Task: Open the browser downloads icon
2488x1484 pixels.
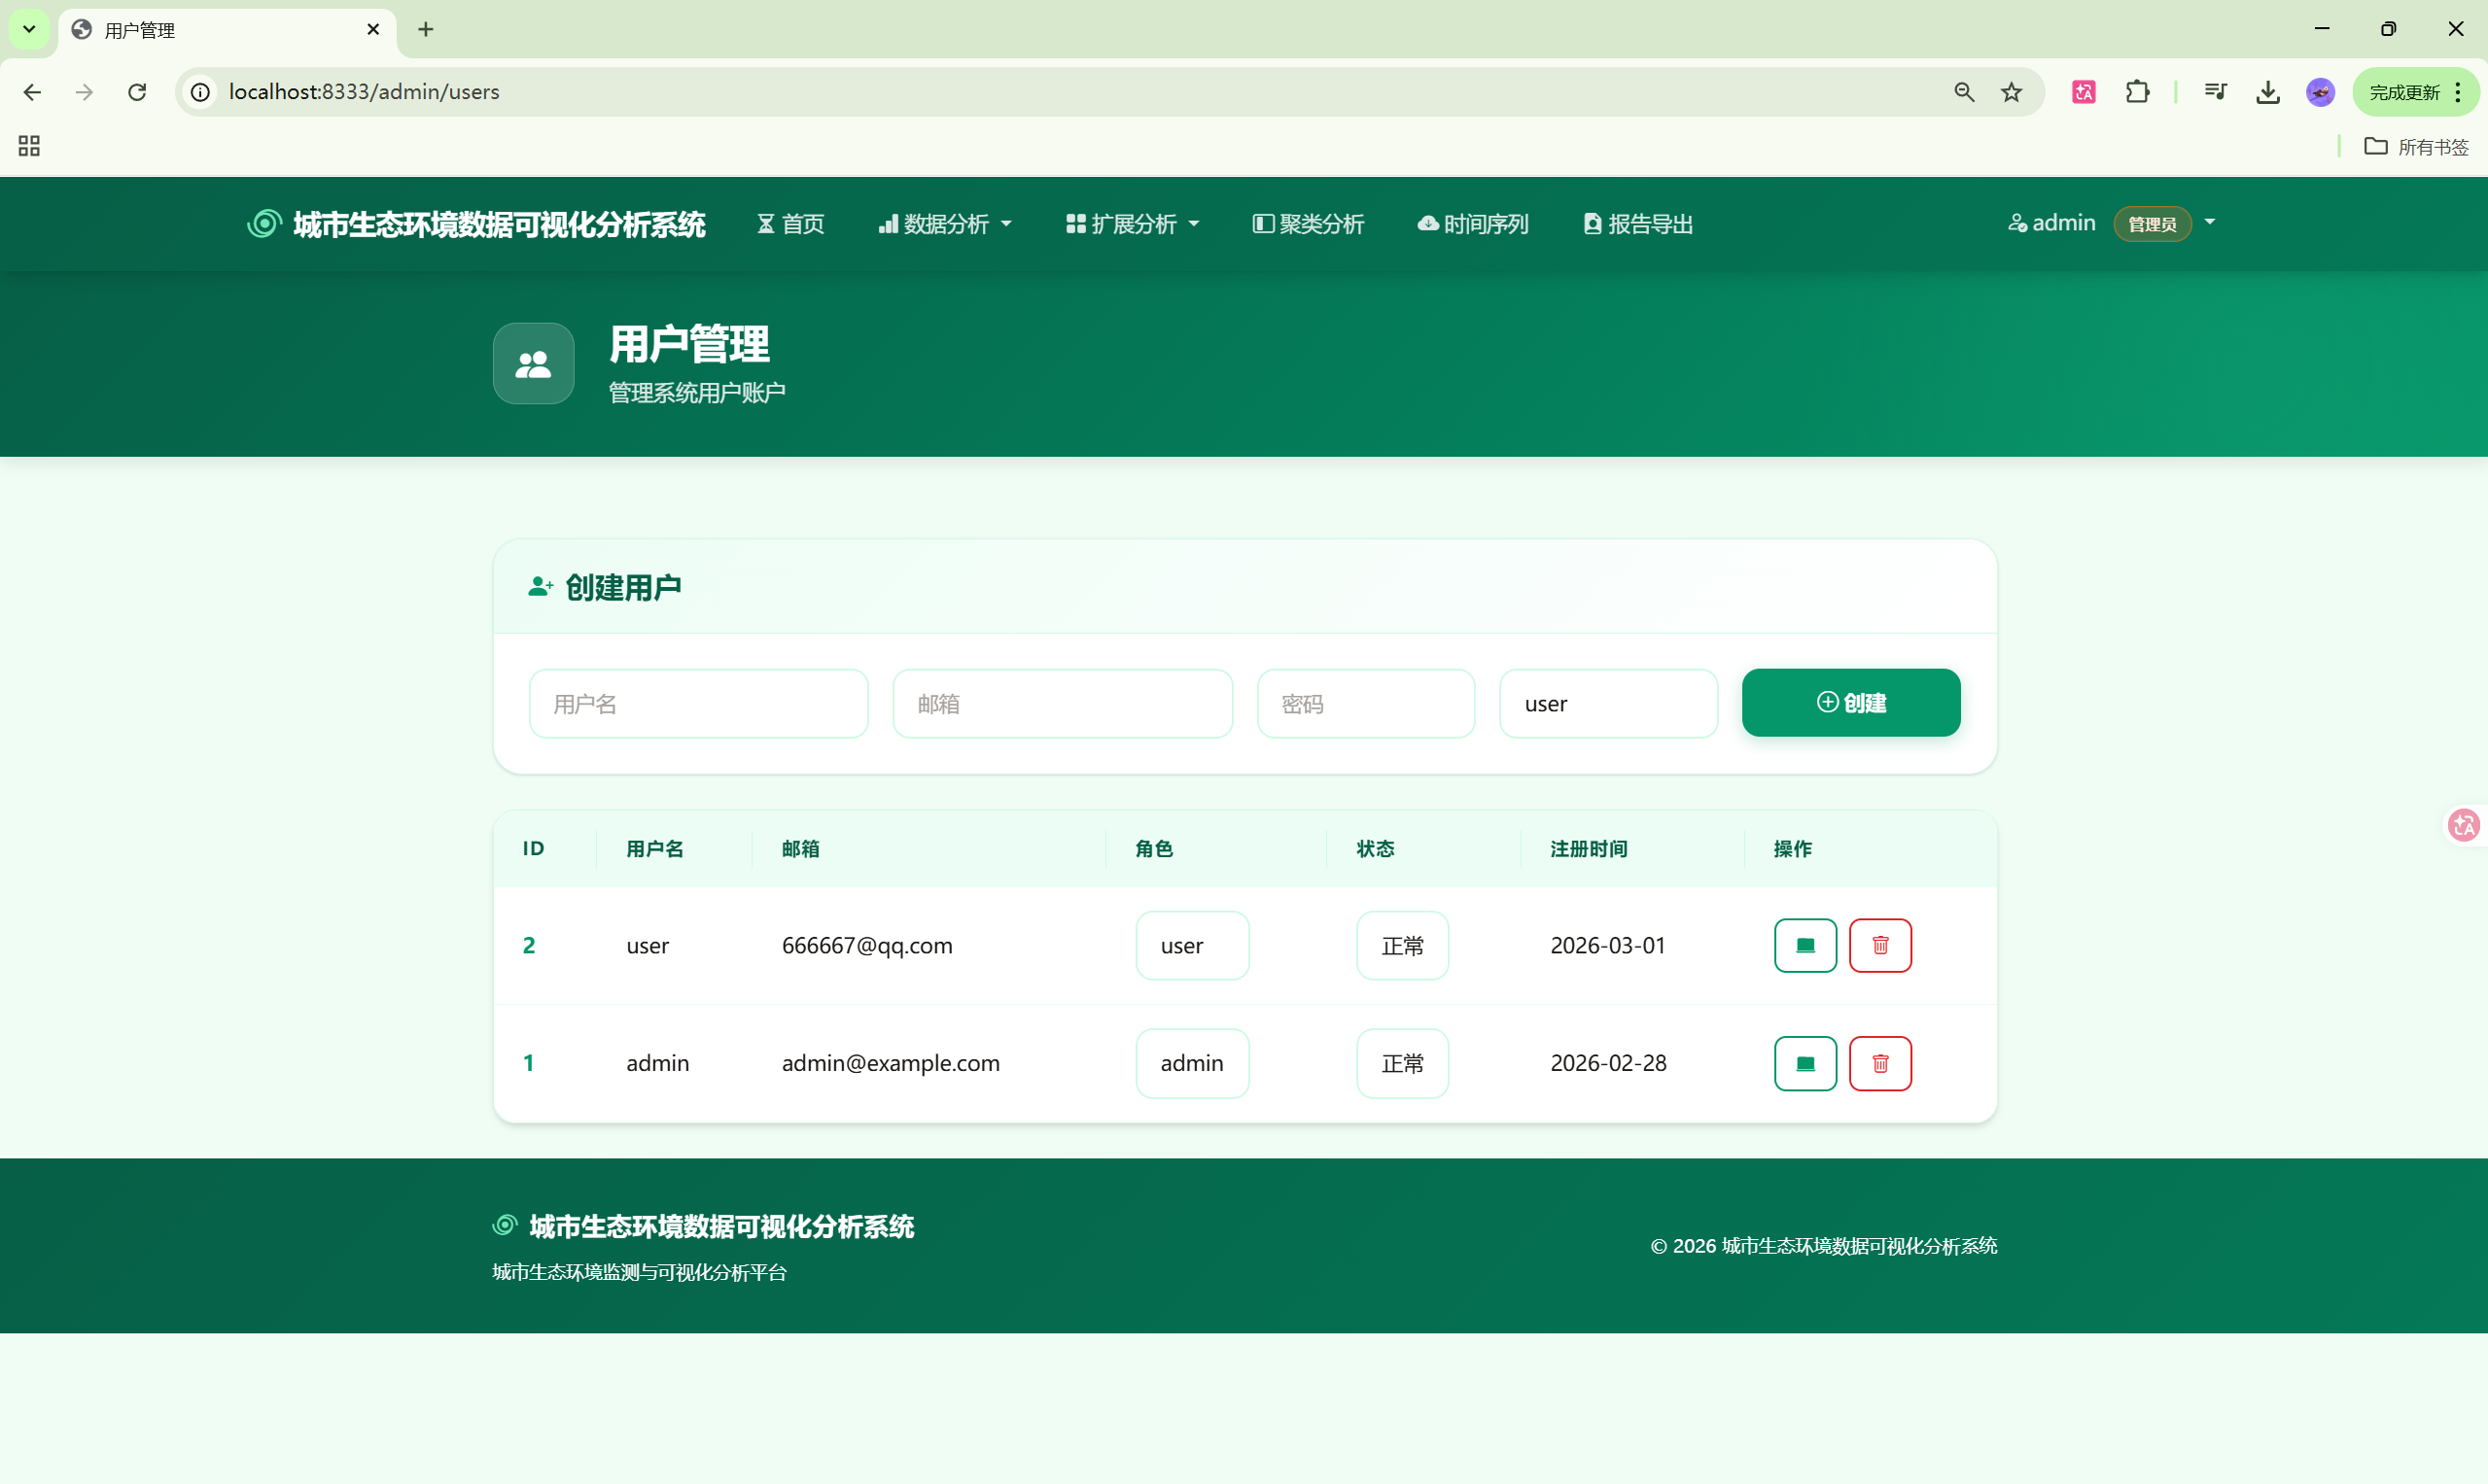Action: (2268, 92)
